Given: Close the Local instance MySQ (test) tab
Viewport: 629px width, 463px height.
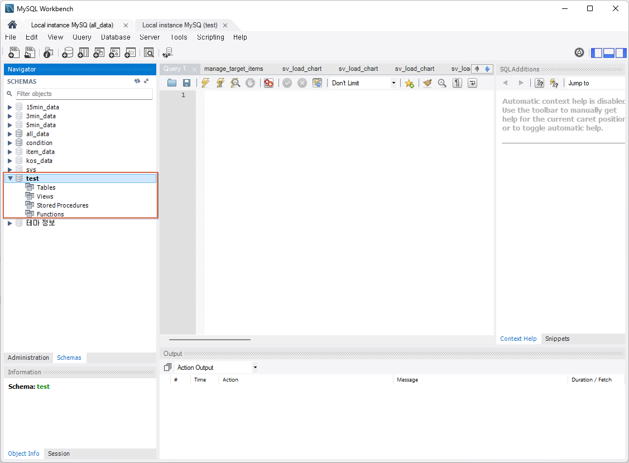Looking at the screenshot, I should pyautogui.click(x=225, y=25).
